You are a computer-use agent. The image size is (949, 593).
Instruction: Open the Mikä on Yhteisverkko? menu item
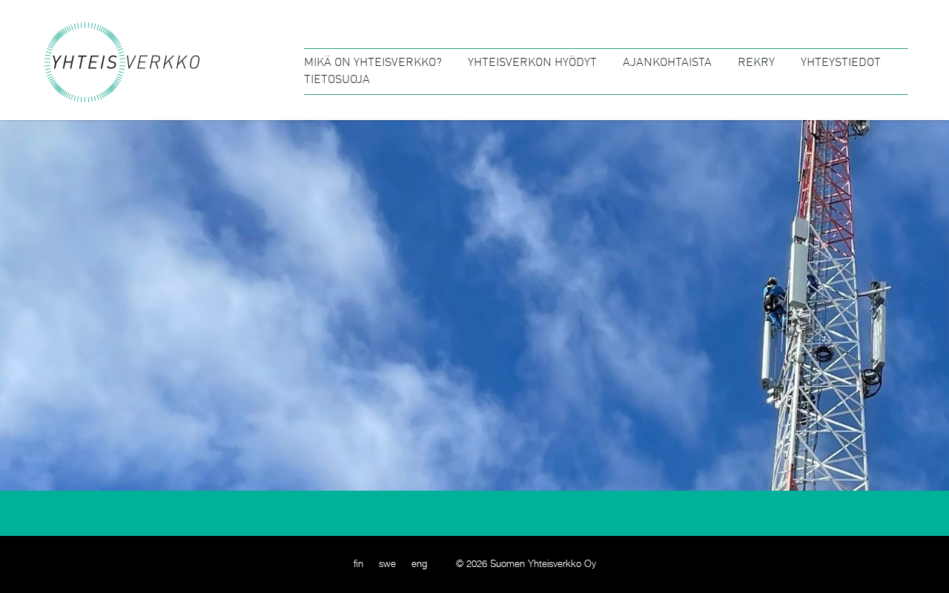click(x=373, y=62)
